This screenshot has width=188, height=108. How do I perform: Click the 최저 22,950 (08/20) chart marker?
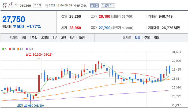click(31, 106)
